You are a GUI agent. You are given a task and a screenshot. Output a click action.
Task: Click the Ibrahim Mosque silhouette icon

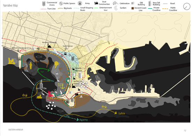(49, 46)
